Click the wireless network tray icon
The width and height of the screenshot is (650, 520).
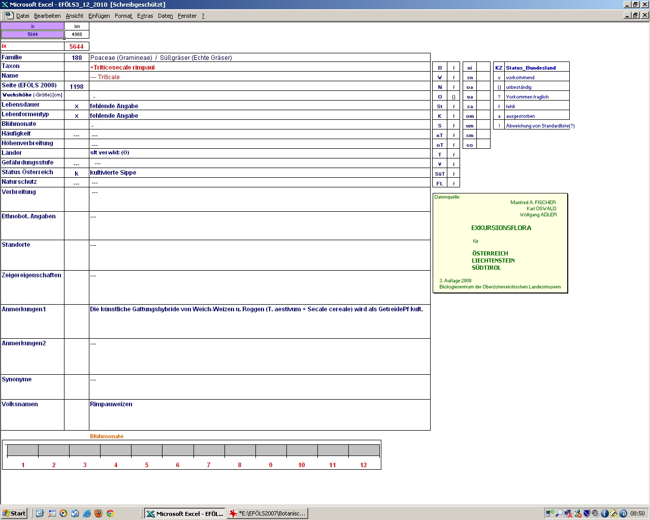pos(549,513)
